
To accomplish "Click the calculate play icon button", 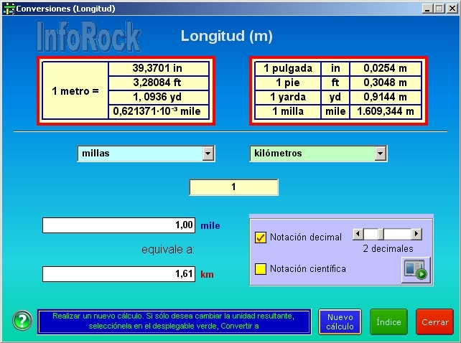I will click(416, 268).
